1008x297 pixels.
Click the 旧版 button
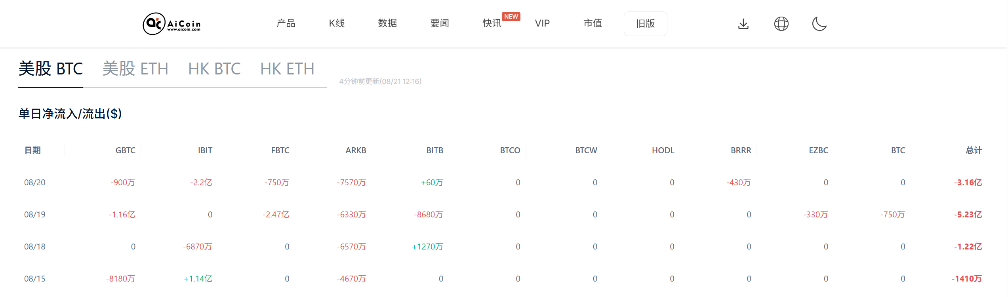[x=645, y=24]
